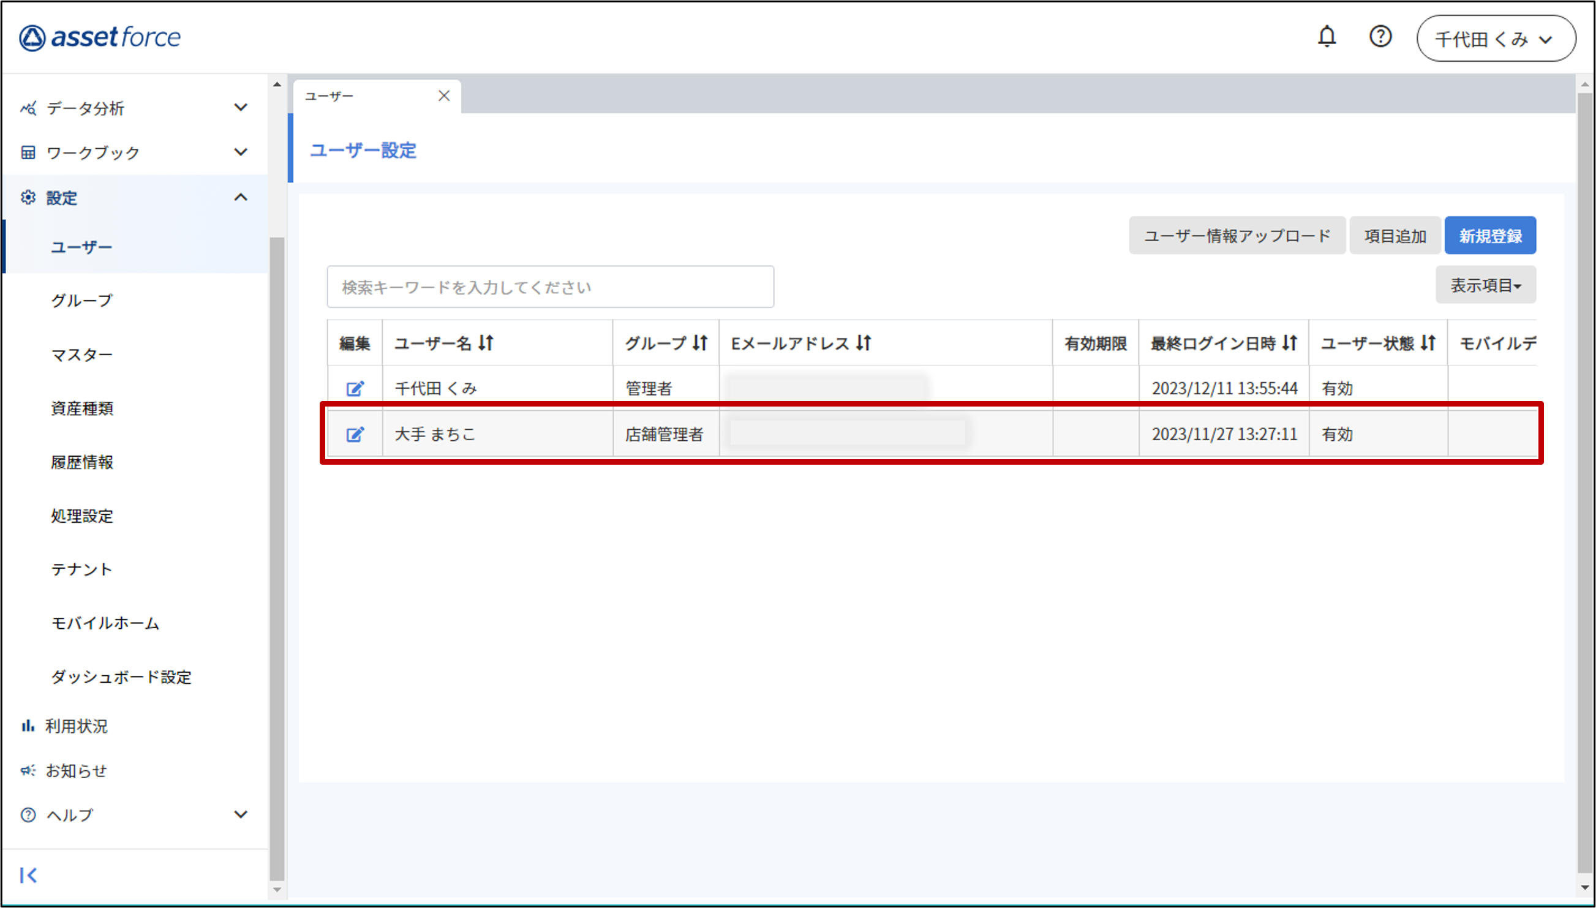Sort the table by ユーザー名
Image resolution: width=1596 pixels, height=908 pixels.
[x=486, y=342]
